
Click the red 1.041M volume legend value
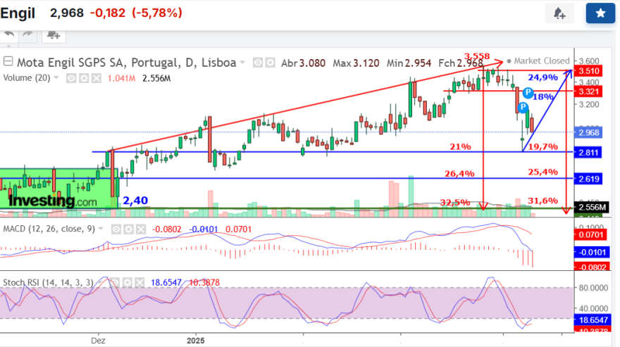point(121,78)
